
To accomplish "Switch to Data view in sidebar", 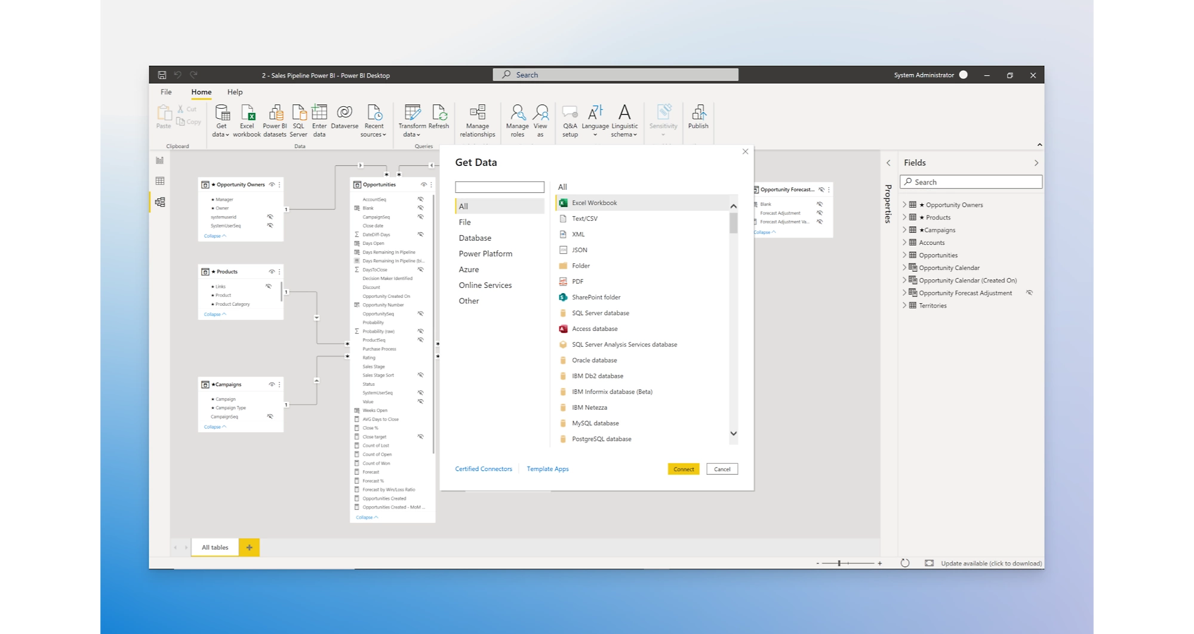I will 160,181.
